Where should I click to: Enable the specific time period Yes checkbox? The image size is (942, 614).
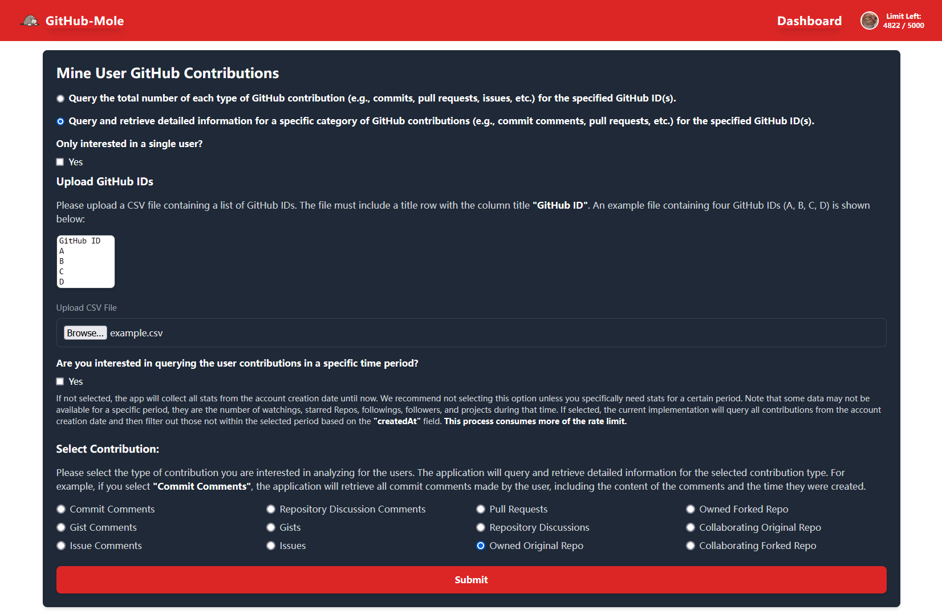(60, 381)
